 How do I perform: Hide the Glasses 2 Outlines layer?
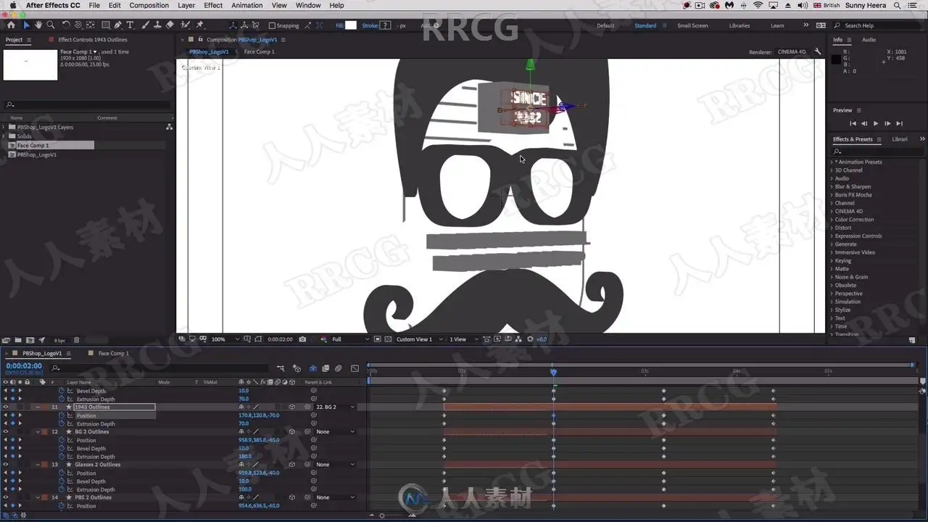tap(5, 465)
